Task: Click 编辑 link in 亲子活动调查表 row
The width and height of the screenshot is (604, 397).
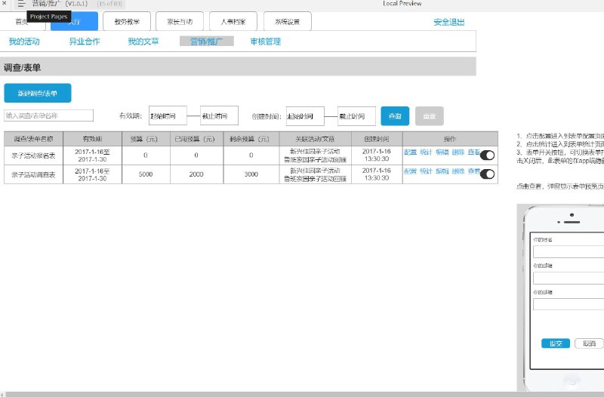Action: 442,171
